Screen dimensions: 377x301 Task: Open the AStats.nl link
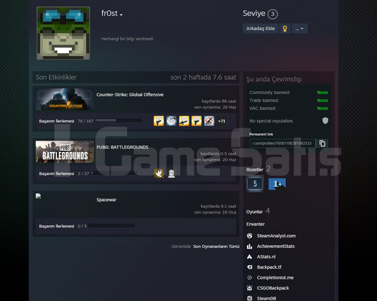point(266,257)
